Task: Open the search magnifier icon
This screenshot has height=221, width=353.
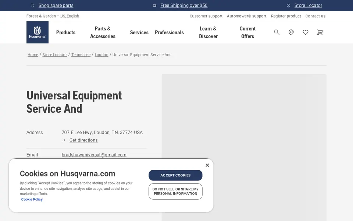Action: [x=277, y=32]
